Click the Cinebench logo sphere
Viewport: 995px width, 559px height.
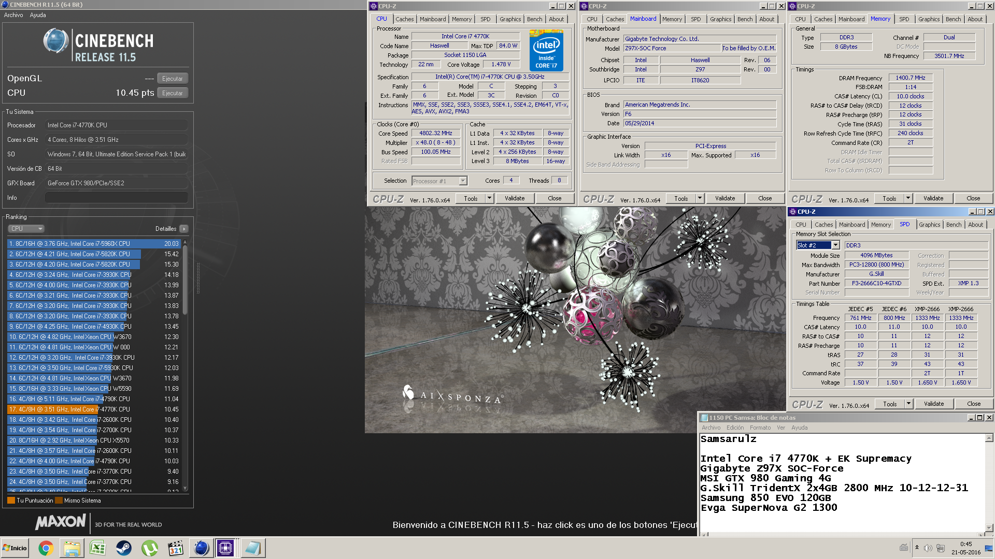click(55, 41)
